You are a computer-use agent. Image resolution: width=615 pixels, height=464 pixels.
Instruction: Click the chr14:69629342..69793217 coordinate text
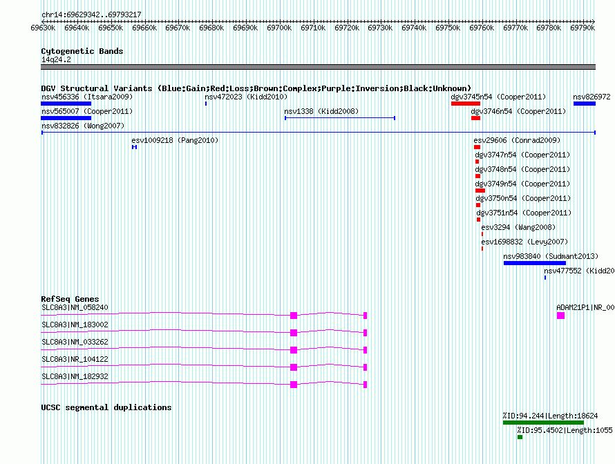click(x=91, y=14)
